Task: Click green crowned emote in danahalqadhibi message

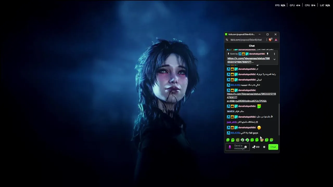Action: pyautogui.click(x=259, y=106)
